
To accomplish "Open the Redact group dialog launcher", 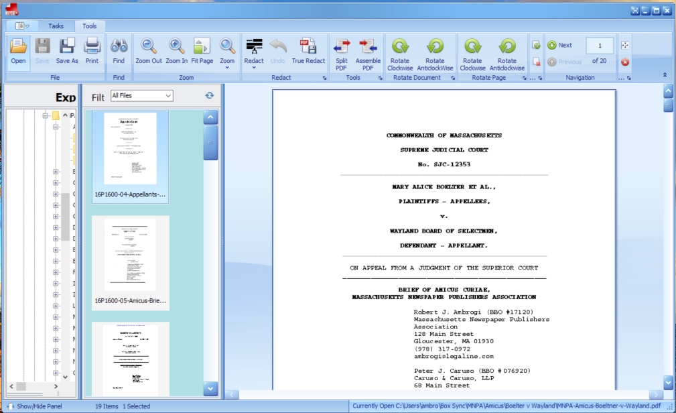I will tap(325, 78).
